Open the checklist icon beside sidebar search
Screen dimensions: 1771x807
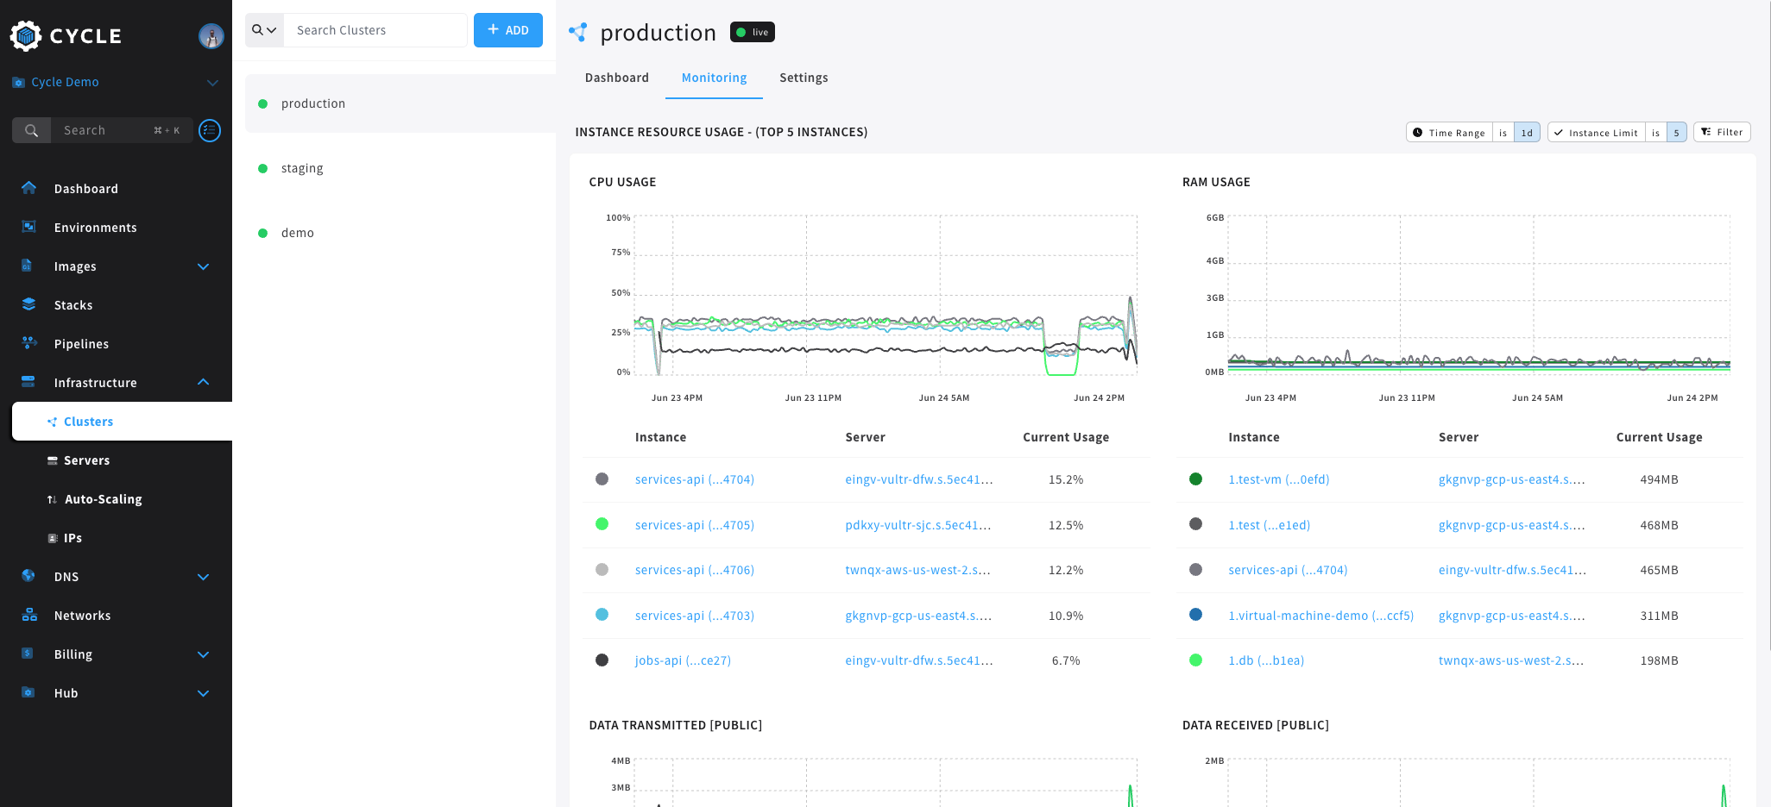click(210, 130)
